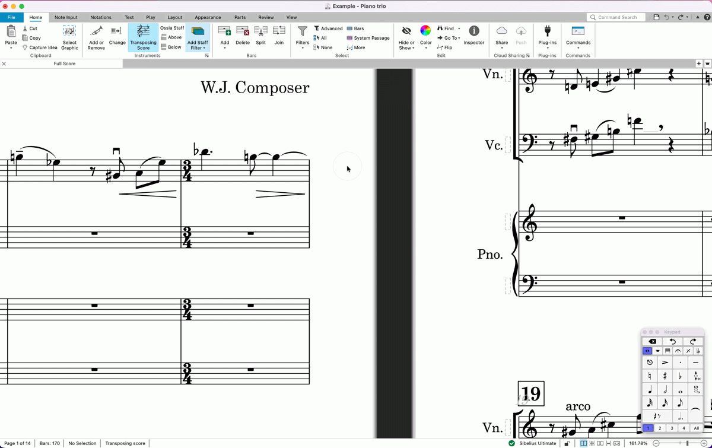Image resolution: width=712 pixels, height=448 pixels.
Task: Select All voices on Keypad
Action: coord(697,428)
